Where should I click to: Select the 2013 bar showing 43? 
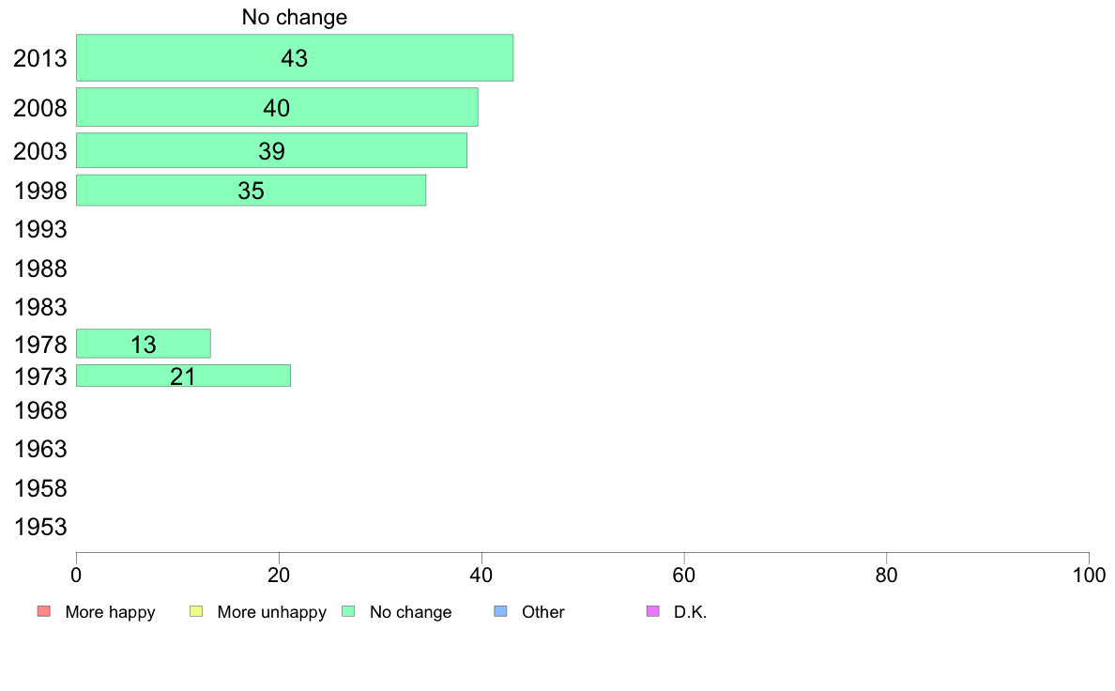tap(295, 57)
